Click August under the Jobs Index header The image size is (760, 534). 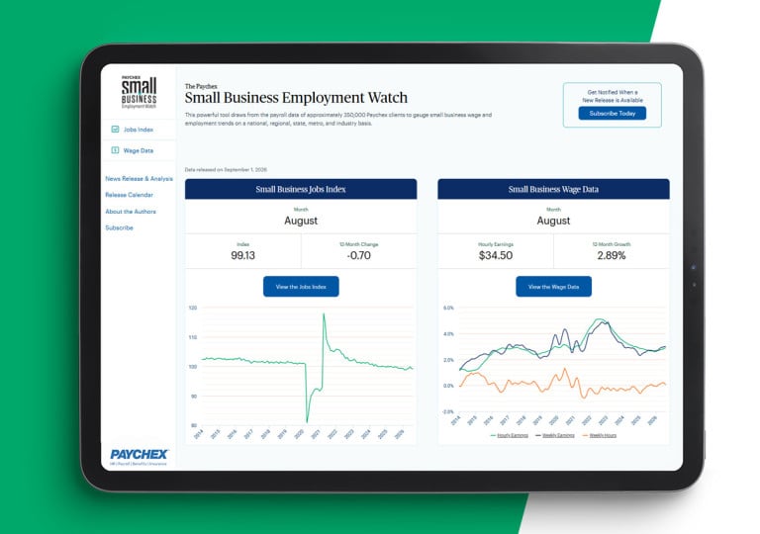click(301, 221)
